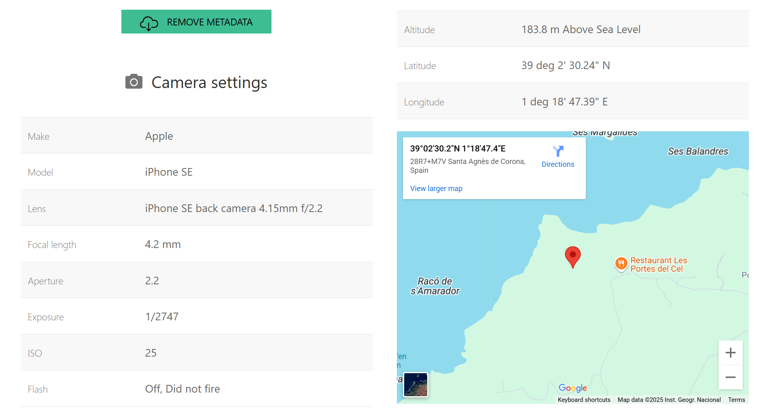Click the Google logo on the map
The width and height of the screenshot is (761, 416).
[572, 388]
